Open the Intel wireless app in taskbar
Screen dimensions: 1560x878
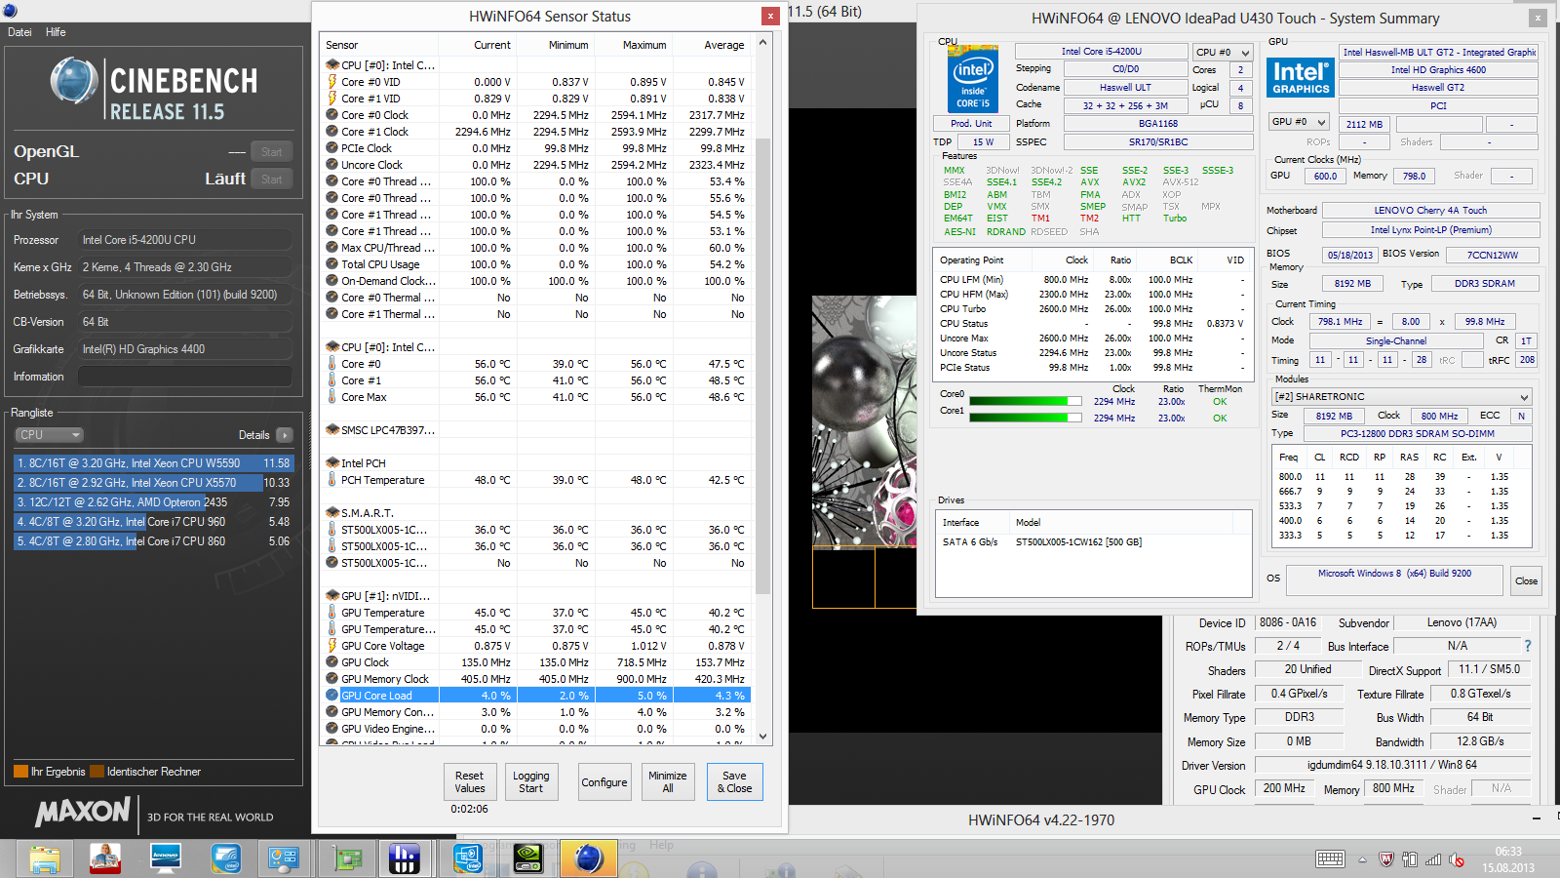coord(226,858)
